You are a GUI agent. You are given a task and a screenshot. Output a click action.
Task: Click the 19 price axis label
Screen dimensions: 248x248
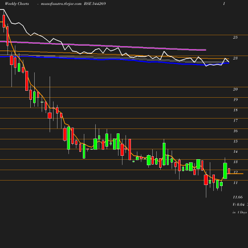click(236, 100)
